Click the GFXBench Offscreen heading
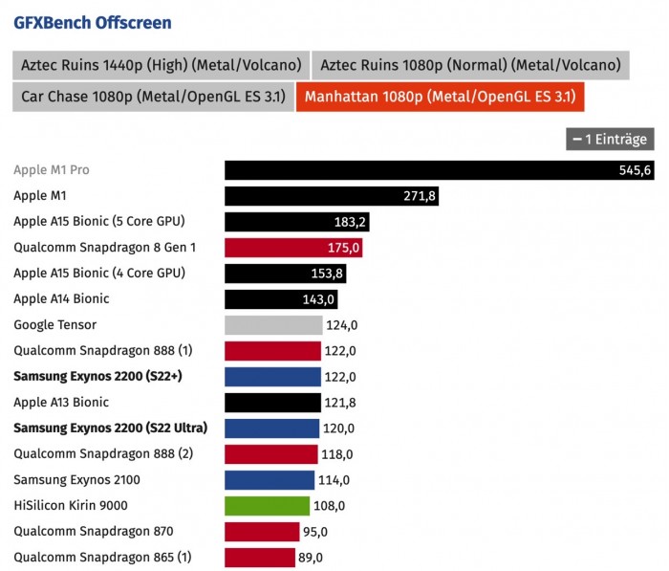The height and width of the screenshot is (571, 669). click(93, 23)
